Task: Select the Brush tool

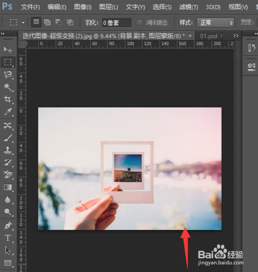Action: 8,138
